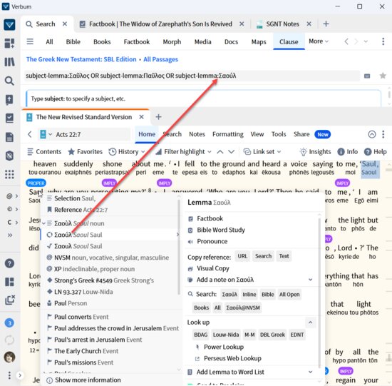
Task: Click The Greek New Testament: SBL Edition link
Action: [81, 59]
